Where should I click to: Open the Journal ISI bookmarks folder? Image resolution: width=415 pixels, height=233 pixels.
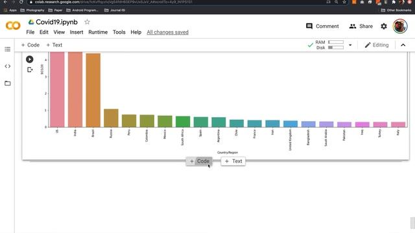coord(115,10)
